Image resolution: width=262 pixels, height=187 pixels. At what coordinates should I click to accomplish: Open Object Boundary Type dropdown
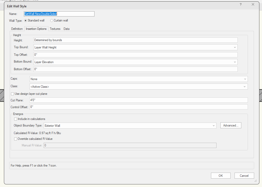tap(130, 126)
